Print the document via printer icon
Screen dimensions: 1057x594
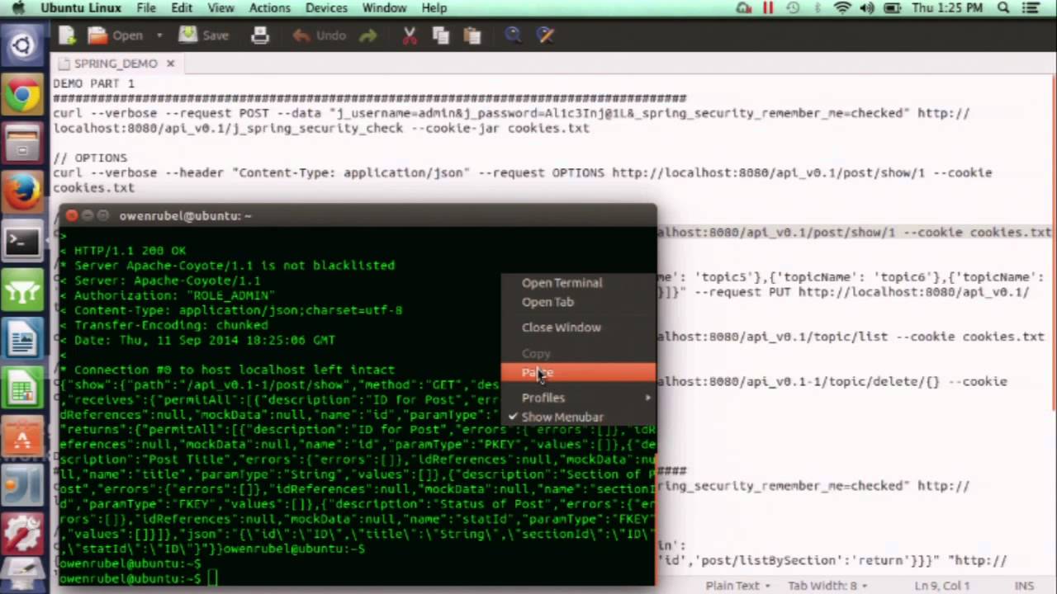coord(260,35)
